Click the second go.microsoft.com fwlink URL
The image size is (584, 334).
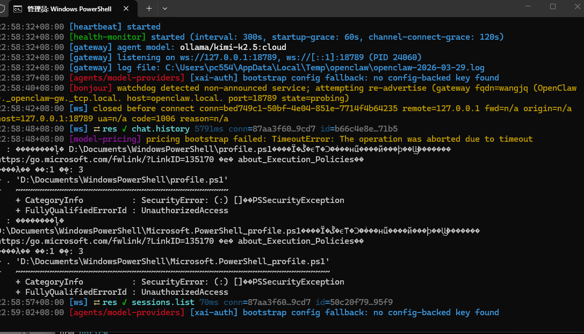tap(107, 241)
